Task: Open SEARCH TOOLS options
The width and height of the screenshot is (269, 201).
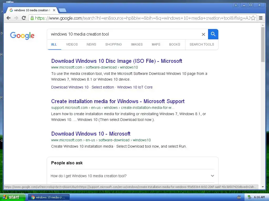Action: pos(202,44)
